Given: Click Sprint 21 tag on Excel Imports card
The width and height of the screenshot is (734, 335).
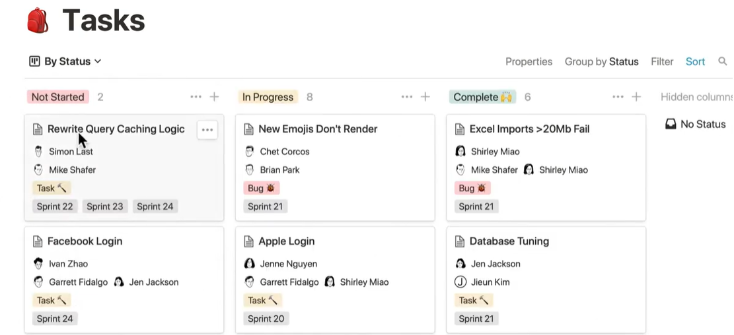Looking at the screenshot, I should point(476,206).
